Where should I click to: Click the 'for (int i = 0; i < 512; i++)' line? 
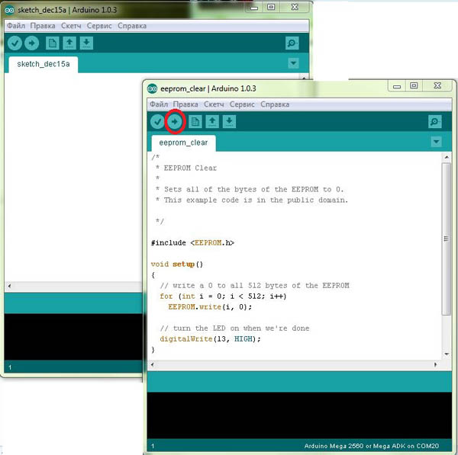(x=223, y=296)
